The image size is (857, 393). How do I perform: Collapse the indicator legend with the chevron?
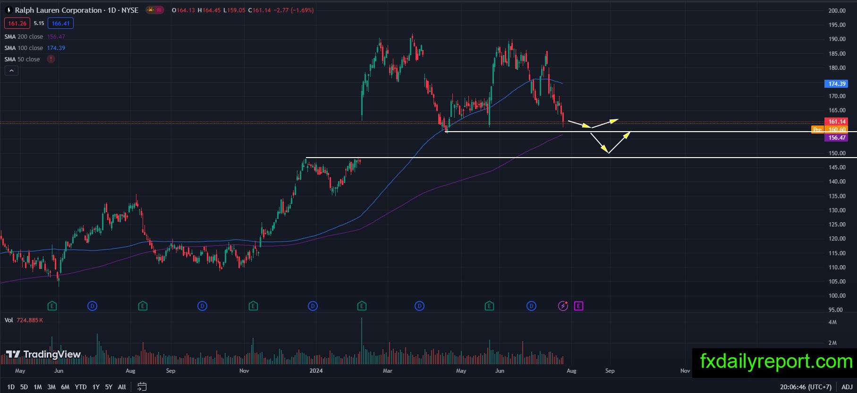pos(11,71)
